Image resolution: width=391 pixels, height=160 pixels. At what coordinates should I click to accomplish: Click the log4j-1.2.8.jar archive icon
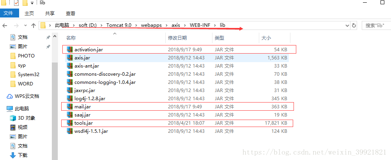69,98
